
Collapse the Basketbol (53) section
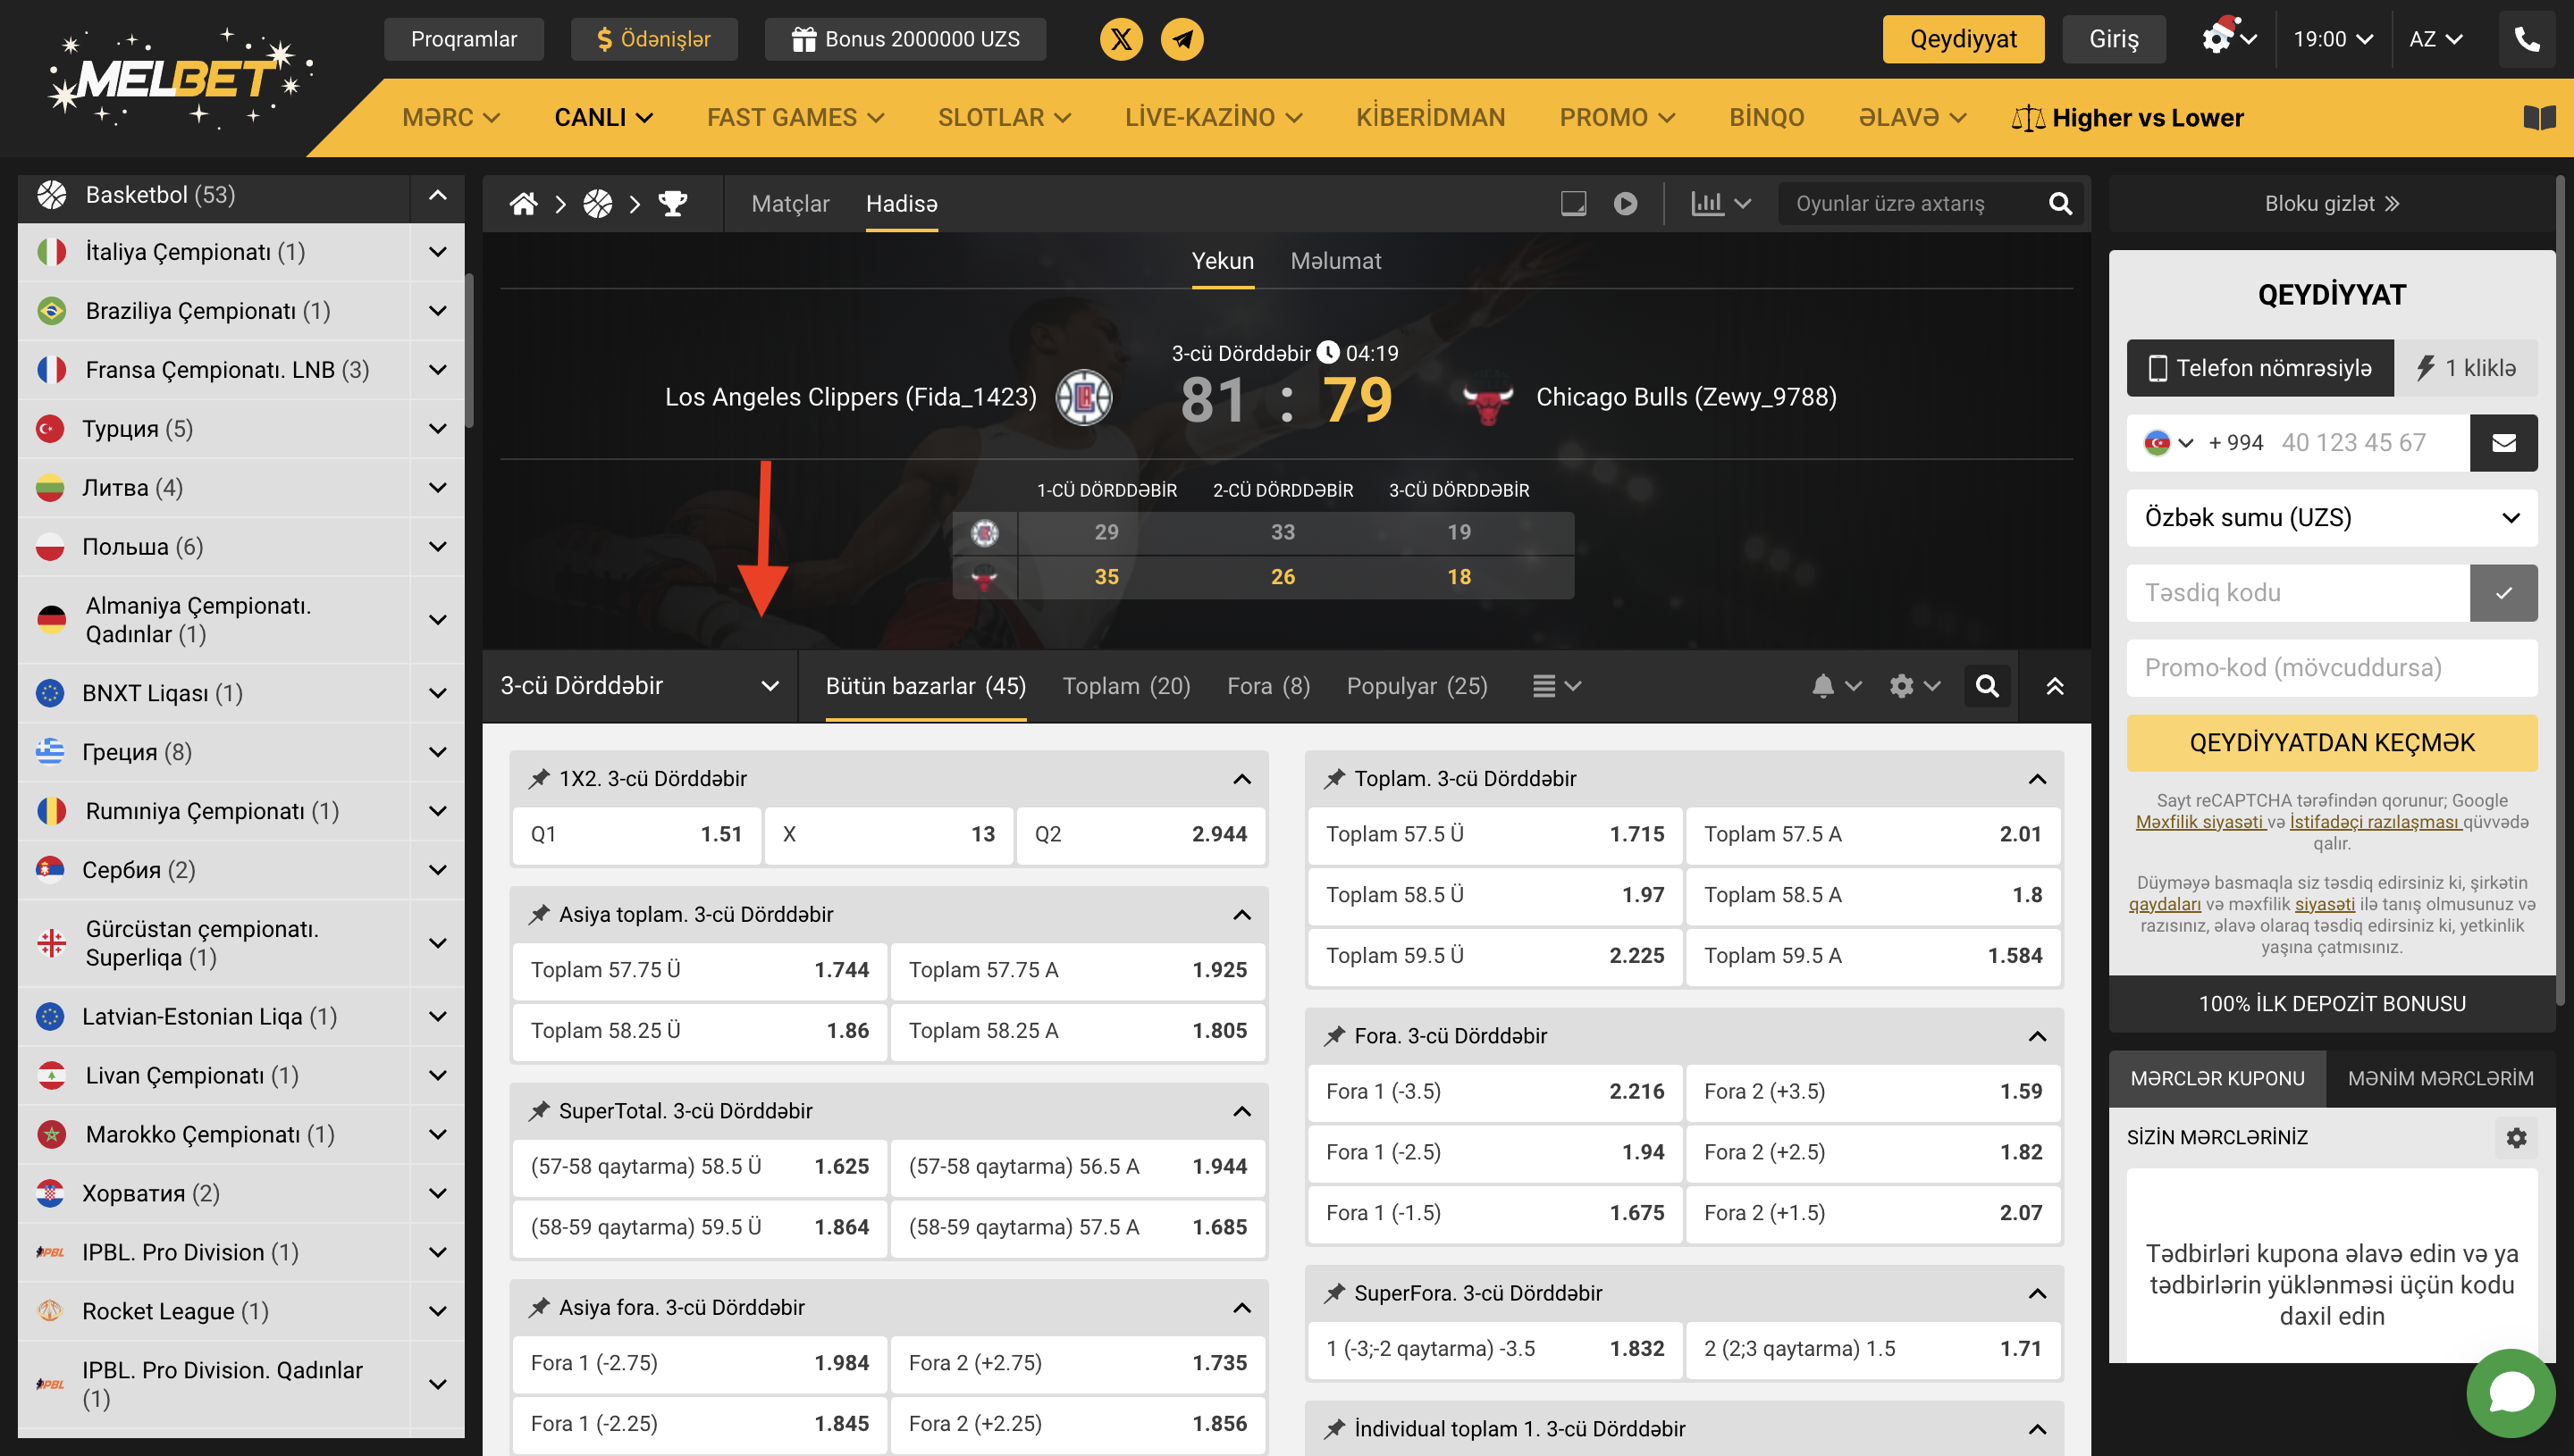(437, 195)
